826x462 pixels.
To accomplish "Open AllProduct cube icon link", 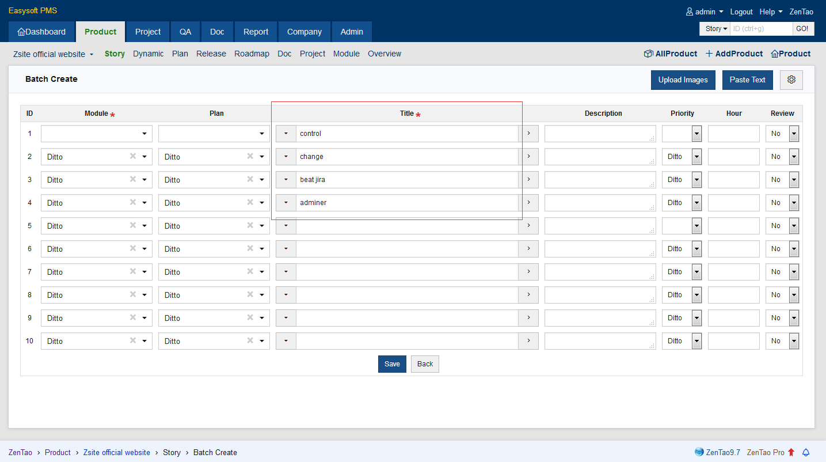I will coord(648,54).
